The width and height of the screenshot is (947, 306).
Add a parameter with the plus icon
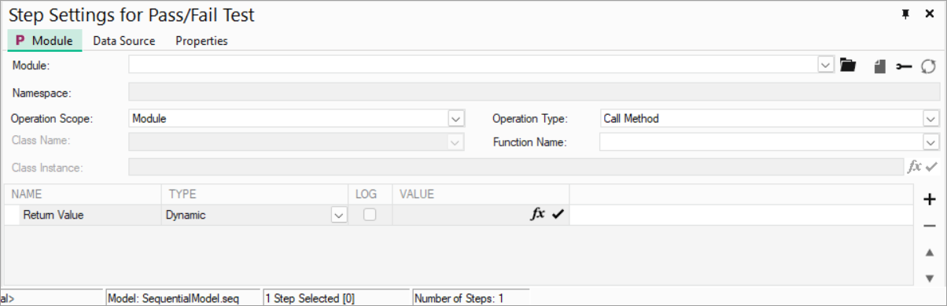click(929, 200)
